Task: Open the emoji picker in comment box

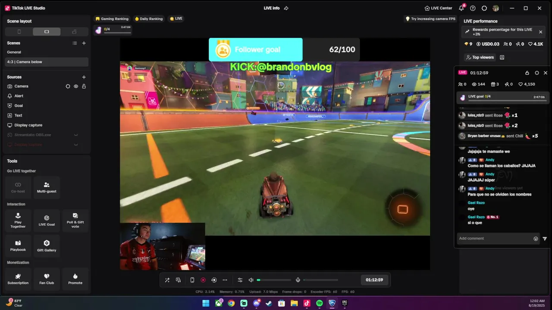Action: click(536, 239)
